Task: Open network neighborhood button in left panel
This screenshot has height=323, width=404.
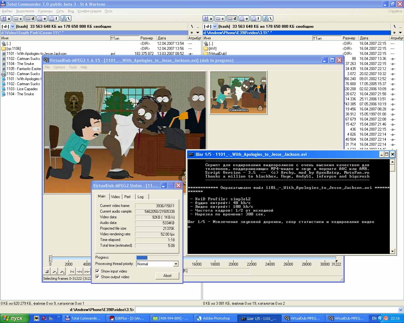Action: (66, 19)
